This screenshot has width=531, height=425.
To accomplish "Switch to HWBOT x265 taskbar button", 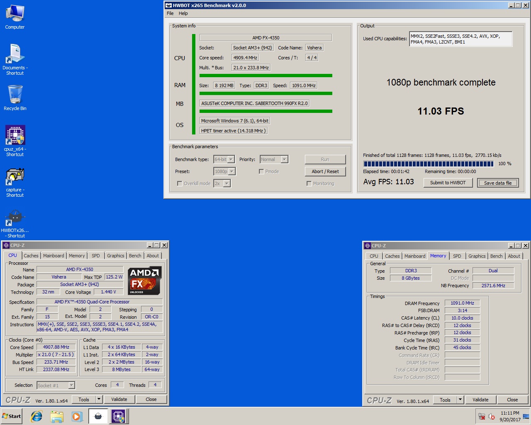I will (98, 416).
